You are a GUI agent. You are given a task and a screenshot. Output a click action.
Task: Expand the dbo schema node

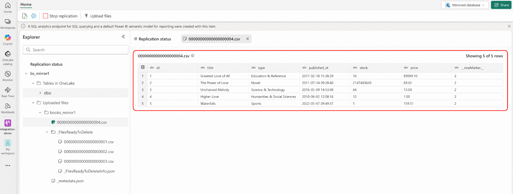(x=40, y=93)
